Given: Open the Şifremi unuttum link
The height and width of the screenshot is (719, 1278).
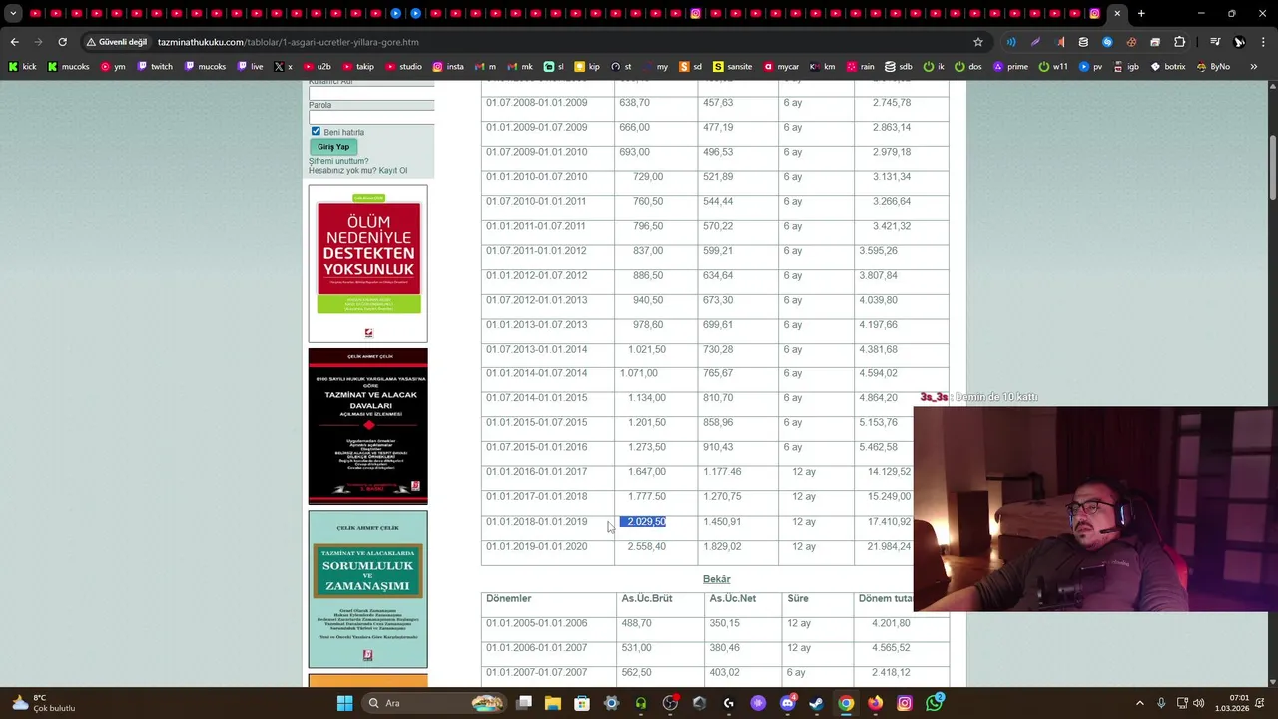Looking at the screenshot, I should [x=338, y=161].
